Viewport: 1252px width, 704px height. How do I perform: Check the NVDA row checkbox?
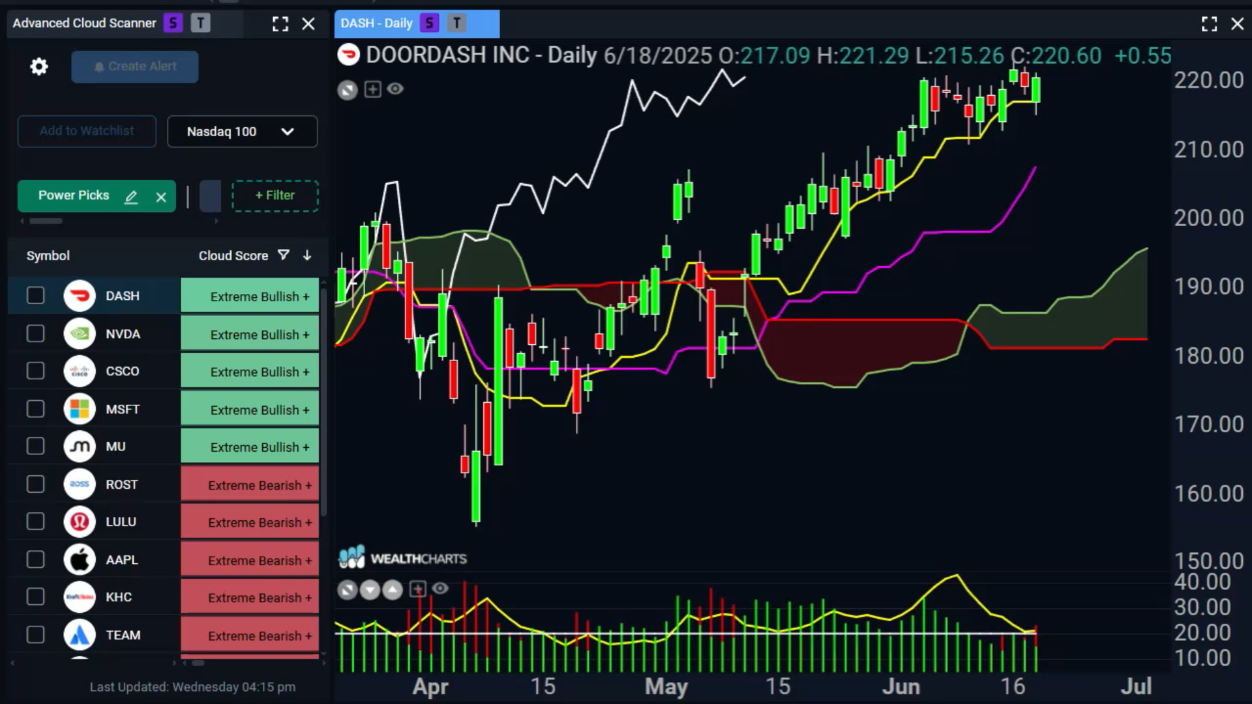point(35,334)
